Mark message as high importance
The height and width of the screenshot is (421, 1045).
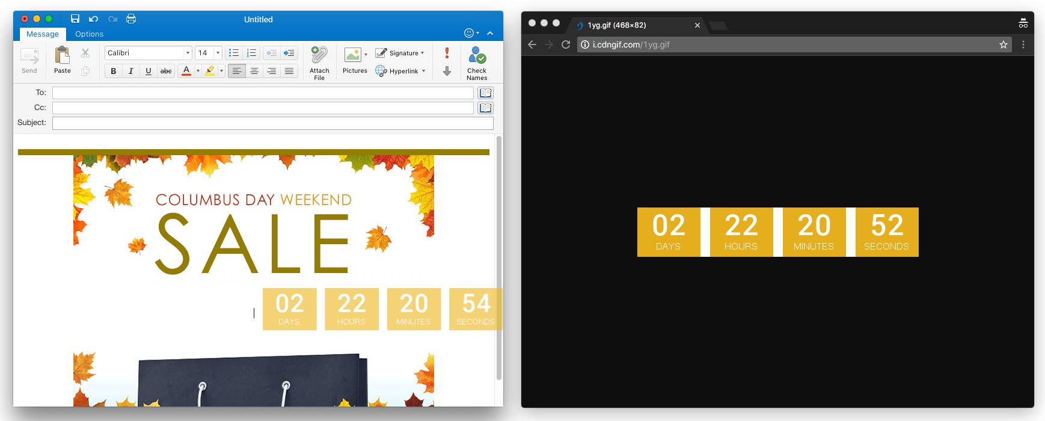447,53
